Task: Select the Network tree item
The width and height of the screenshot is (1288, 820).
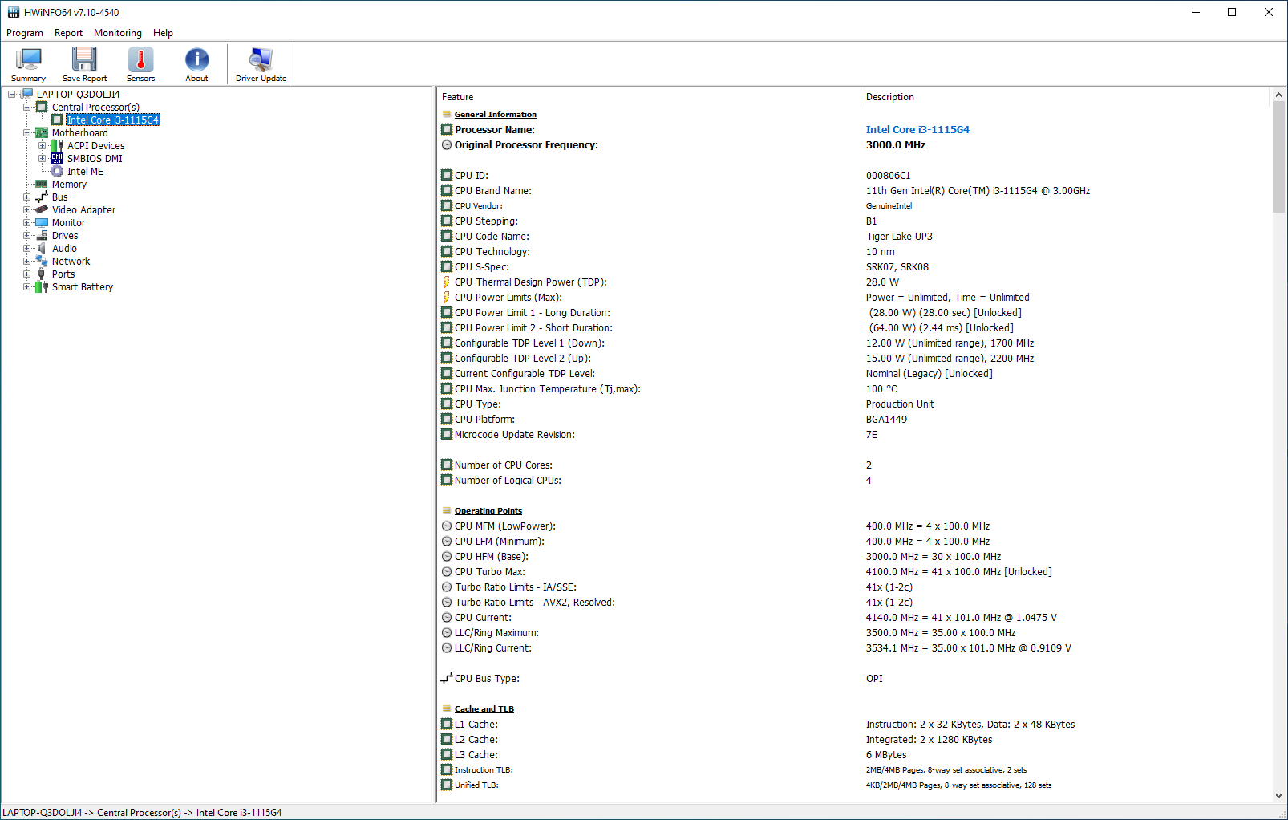Action: click(71, 261)
